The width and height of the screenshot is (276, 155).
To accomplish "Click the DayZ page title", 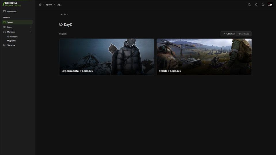I will 68,24.
